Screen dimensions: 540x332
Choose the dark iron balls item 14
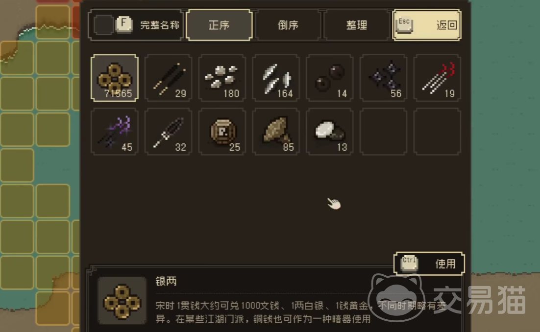pos(330,78)
